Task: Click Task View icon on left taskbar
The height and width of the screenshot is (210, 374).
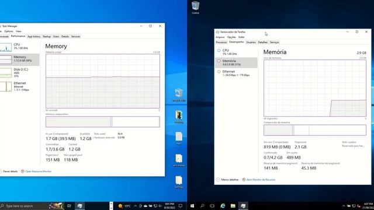Action: point(69,206)
